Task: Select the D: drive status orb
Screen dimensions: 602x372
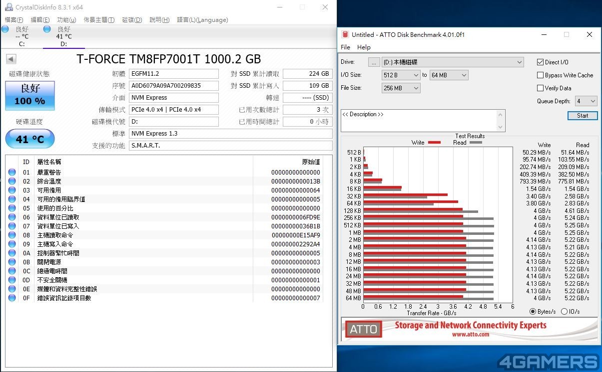Action: (x=47, y=29)
